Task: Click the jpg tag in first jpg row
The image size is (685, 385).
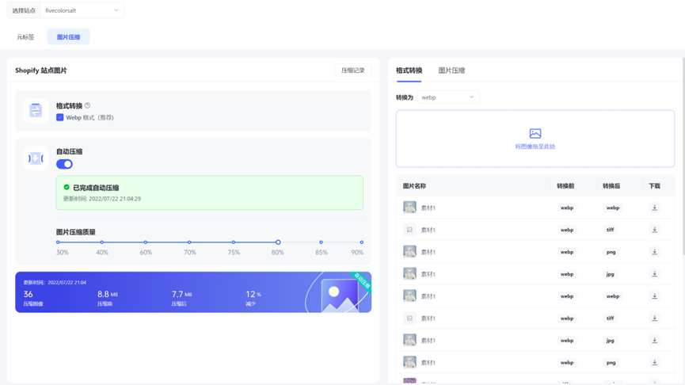Action: coord(611,274)
